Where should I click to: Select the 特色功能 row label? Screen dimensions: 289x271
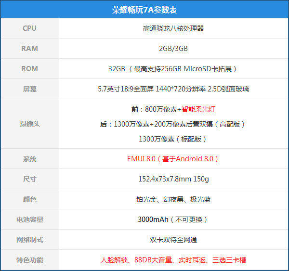[29, 260]
